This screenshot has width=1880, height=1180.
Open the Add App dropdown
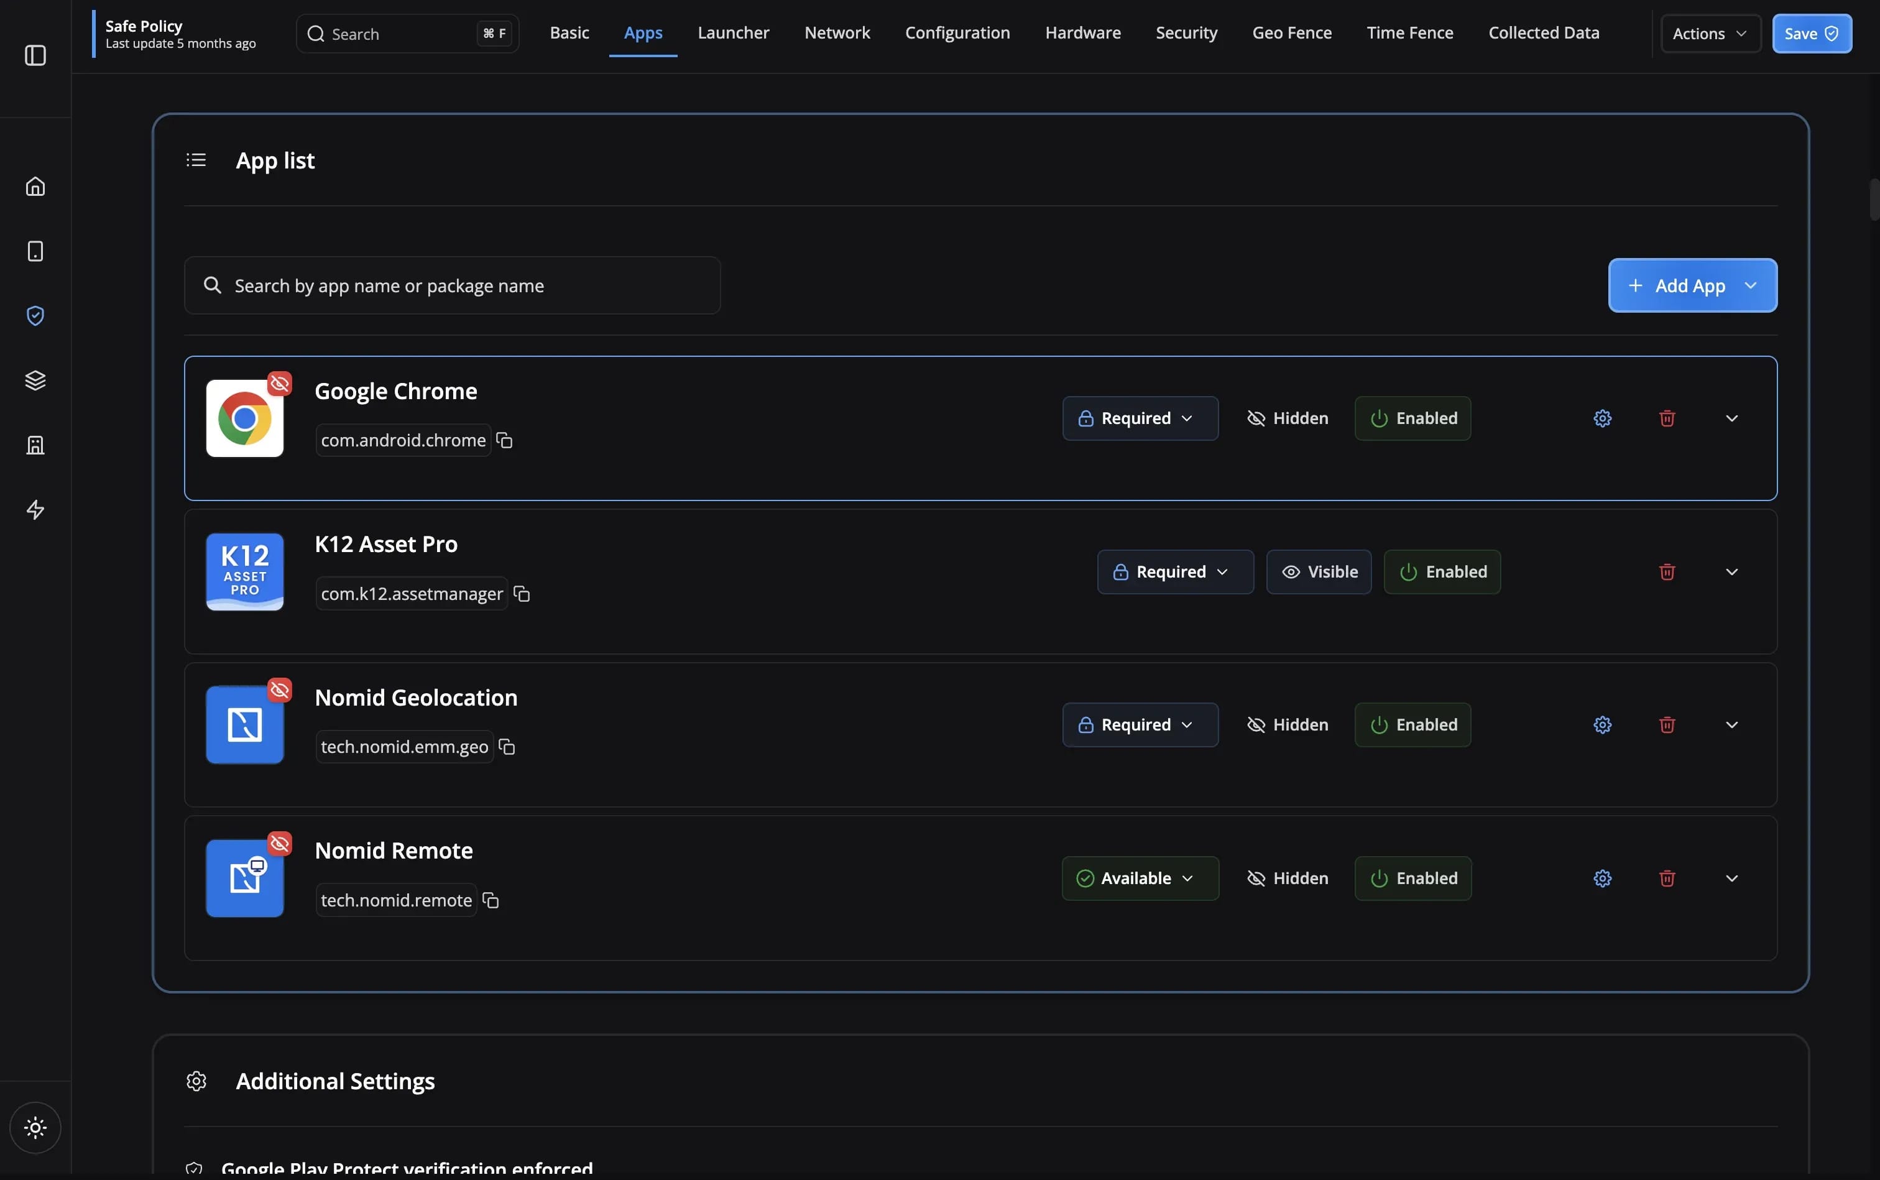point(1692,285)
